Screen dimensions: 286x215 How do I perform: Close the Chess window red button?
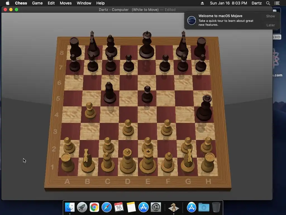pyautogui.click(x=5, y=10)
